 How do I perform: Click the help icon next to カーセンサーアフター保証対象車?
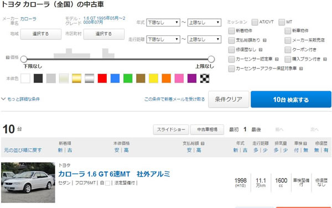coord(301,69)
